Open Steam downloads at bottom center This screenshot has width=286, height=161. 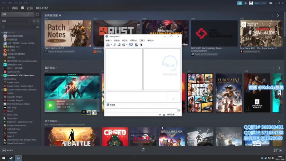click(x=143, y=150)
